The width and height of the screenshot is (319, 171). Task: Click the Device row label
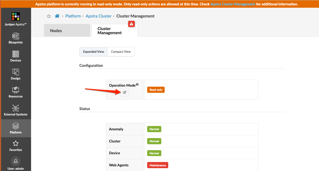[115, 153]
